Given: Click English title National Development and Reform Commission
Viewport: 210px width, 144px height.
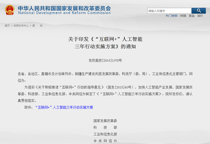Looking at the screenshot, I should 64,13.
